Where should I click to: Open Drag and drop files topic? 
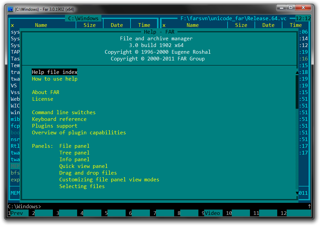coord(88,173)
